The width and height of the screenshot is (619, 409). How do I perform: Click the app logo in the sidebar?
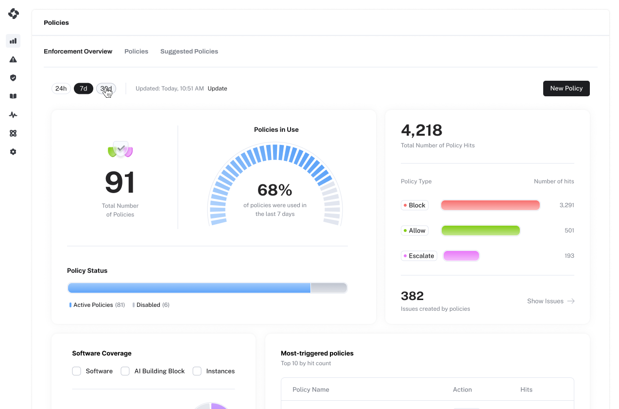13,14
